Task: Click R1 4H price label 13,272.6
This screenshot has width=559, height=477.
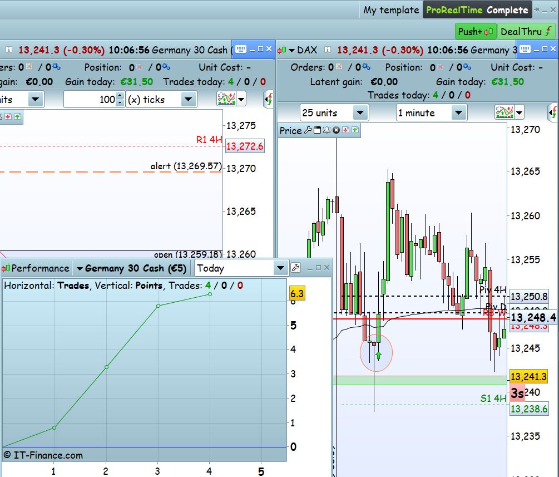Action: coord(245,146)
